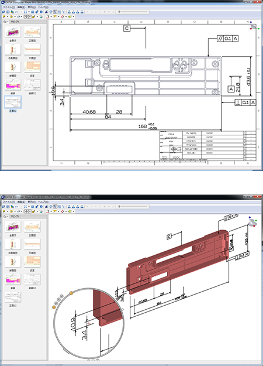Click the Open file icon in lower window

[x=4, y=207]
